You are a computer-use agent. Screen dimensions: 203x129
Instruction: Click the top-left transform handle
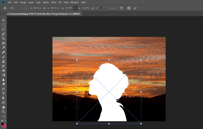point(77,60)
